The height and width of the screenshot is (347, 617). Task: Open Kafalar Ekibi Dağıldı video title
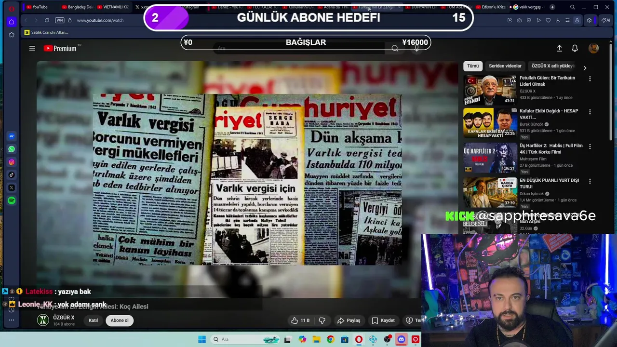(x=549, y=114)
